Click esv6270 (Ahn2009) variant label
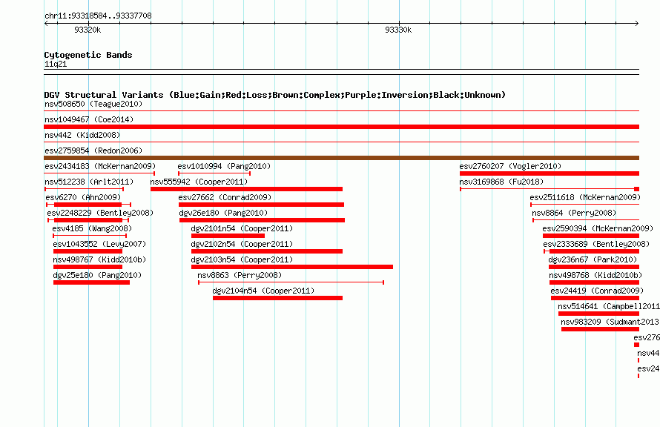Viewport: 660px width, 427px height. pos(83,197)
